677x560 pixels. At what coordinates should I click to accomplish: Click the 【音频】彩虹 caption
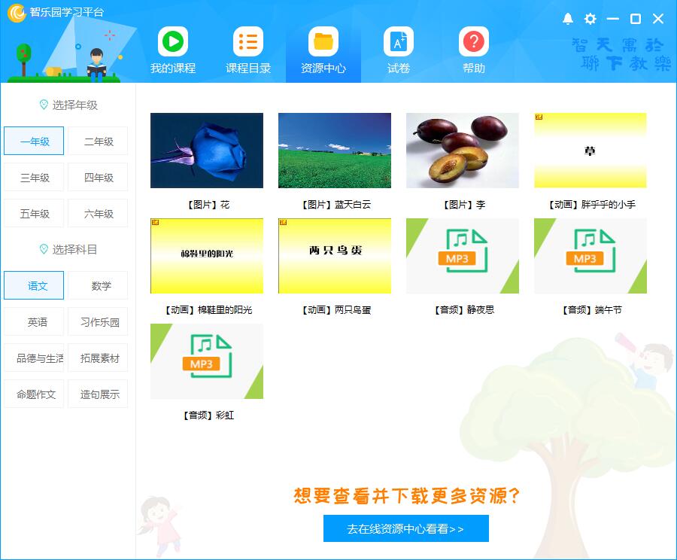pos(208,415)
